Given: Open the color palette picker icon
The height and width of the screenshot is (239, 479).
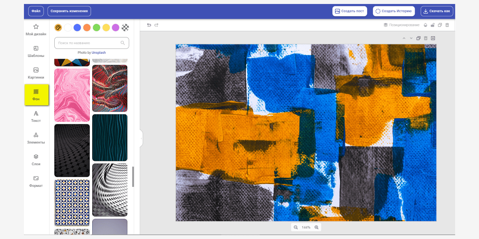Looking at the screenshot, I should (x=58, y=27).
